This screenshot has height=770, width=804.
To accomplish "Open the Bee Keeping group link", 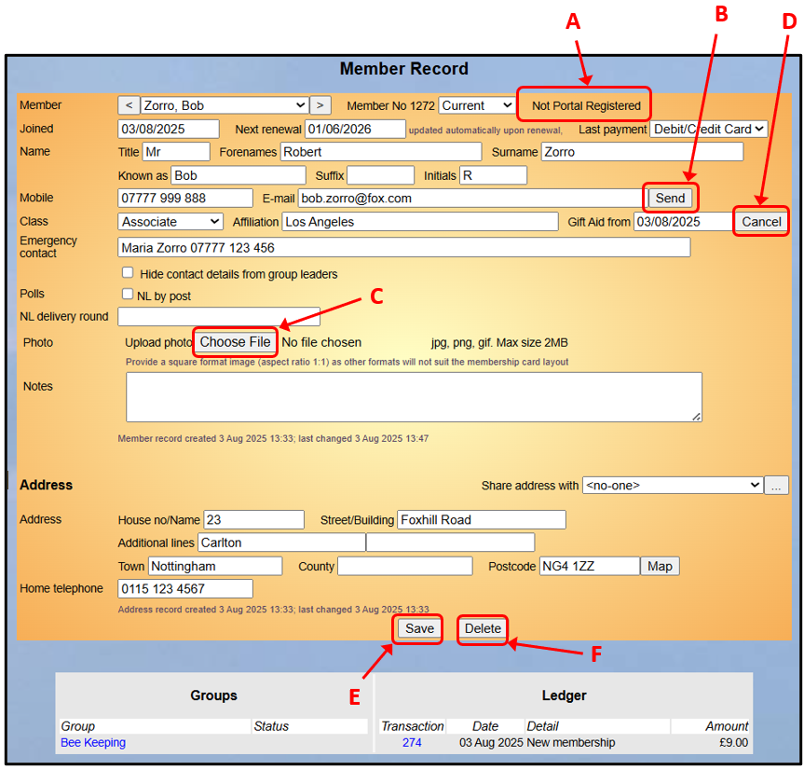I will coord(93,743).
